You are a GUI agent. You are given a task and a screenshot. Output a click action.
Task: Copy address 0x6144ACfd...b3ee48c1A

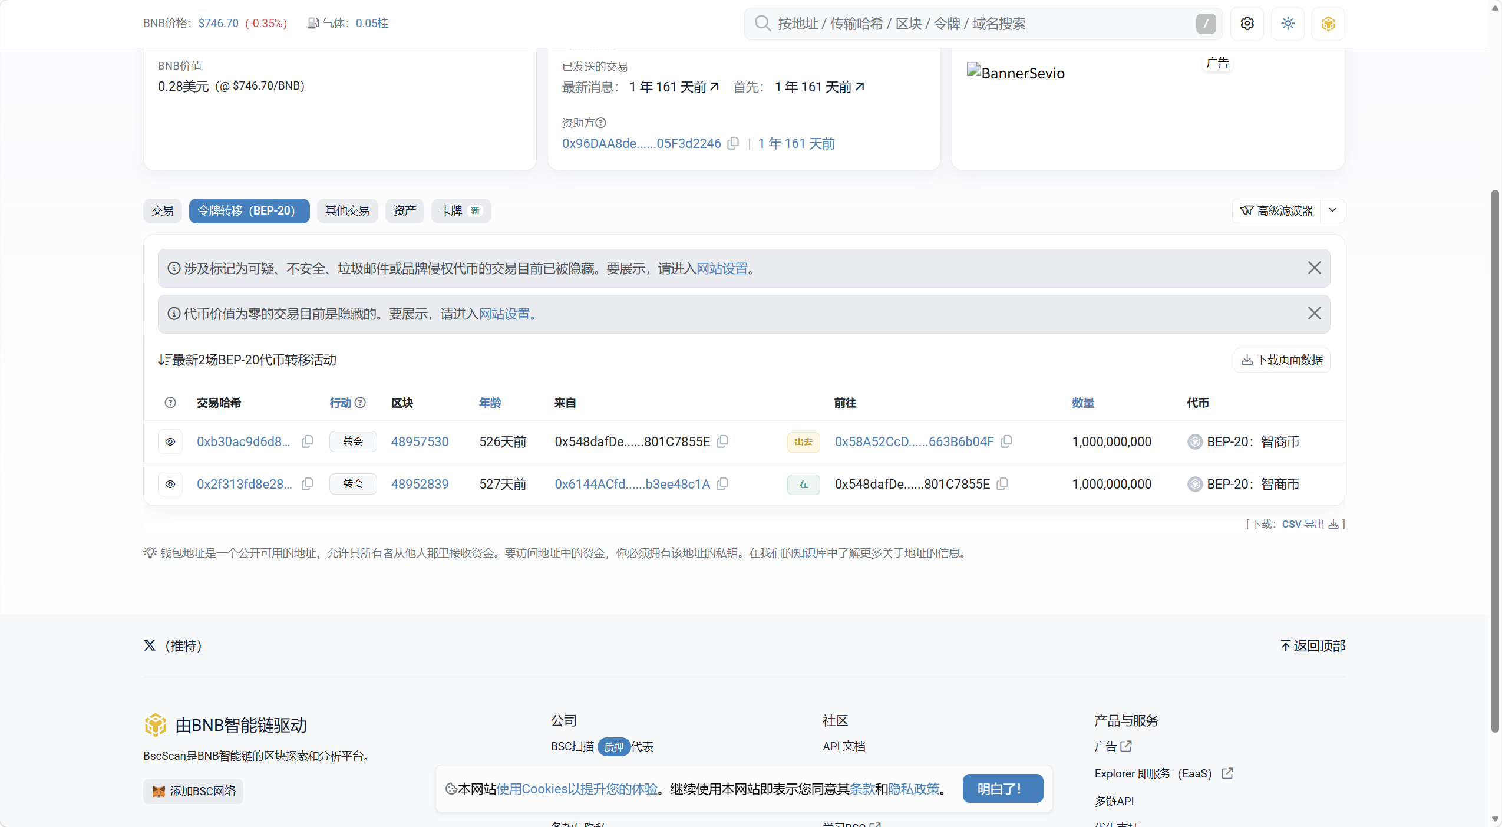(x=722, y=484)
